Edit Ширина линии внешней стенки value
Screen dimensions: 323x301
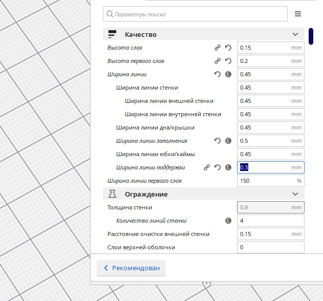pos(271,101)
